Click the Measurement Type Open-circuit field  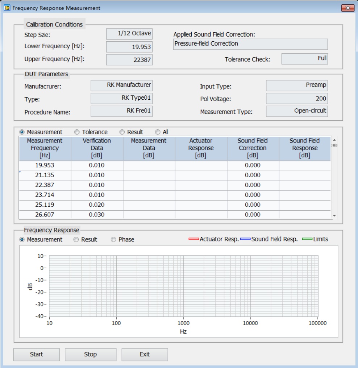pyautogui.click(x=297, y=111)
